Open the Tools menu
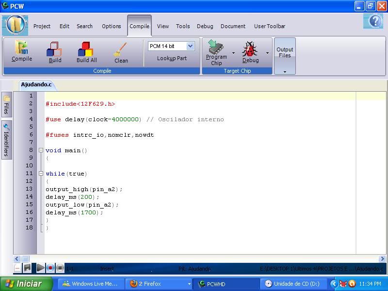The image size is (388, 291). pos(183,26)
